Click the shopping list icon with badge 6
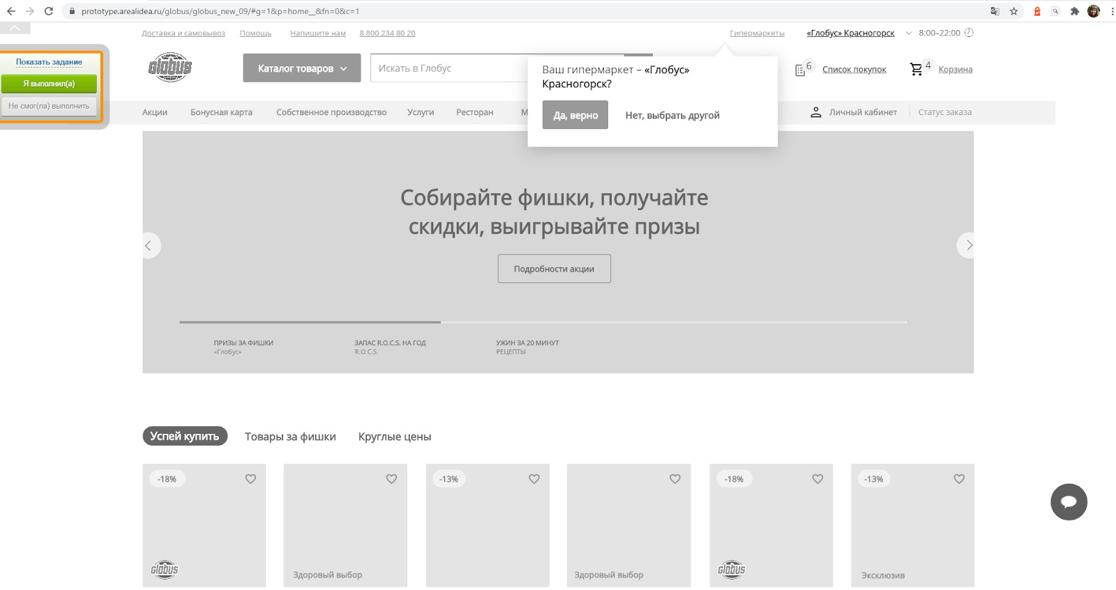Screen dimensions: 1116x590 coord(800,70)
